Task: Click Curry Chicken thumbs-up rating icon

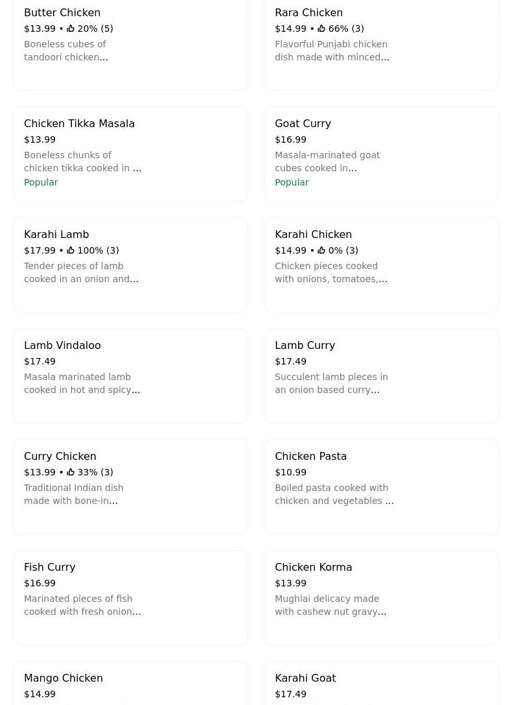Action: [71, 472]
